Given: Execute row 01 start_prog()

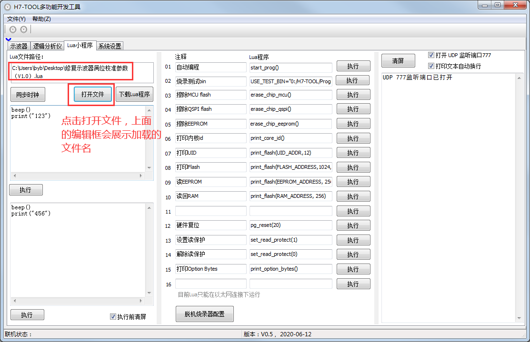Looking at the screenshot, I should pos(353,66).
